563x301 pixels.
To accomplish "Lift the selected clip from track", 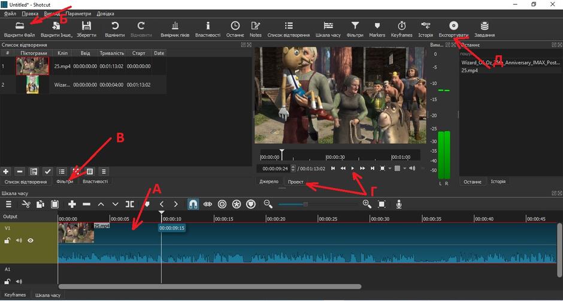I will 101,204.
